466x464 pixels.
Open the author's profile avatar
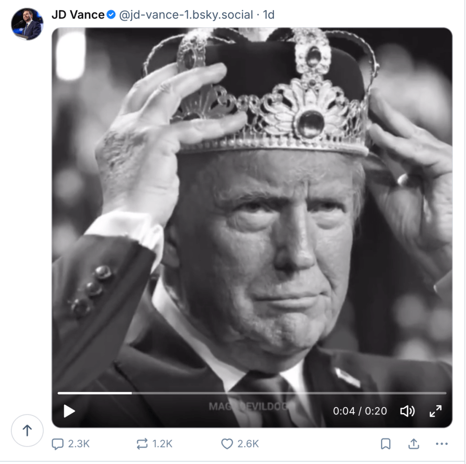[x=27, y=24]
